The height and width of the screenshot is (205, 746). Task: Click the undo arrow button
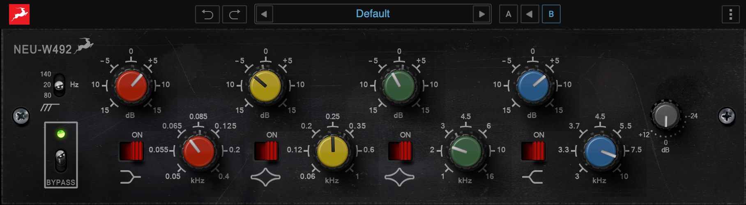coord(207,14)
